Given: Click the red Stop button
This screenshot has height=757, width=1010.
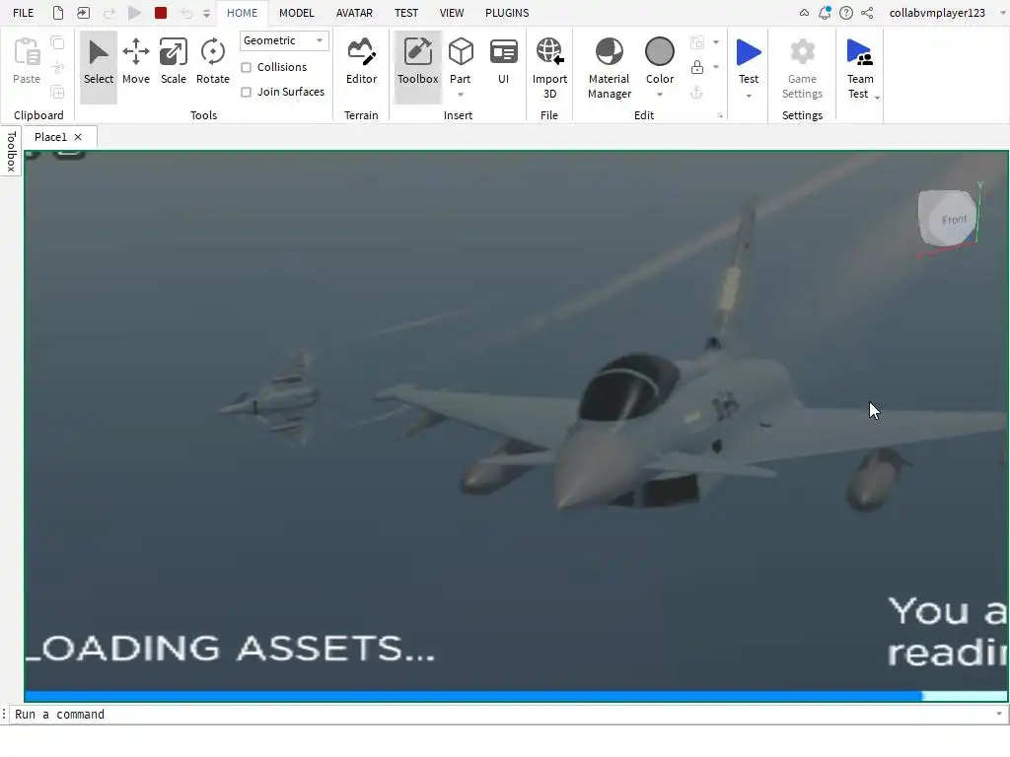Looking at the screenshot, I should point(161,13).
